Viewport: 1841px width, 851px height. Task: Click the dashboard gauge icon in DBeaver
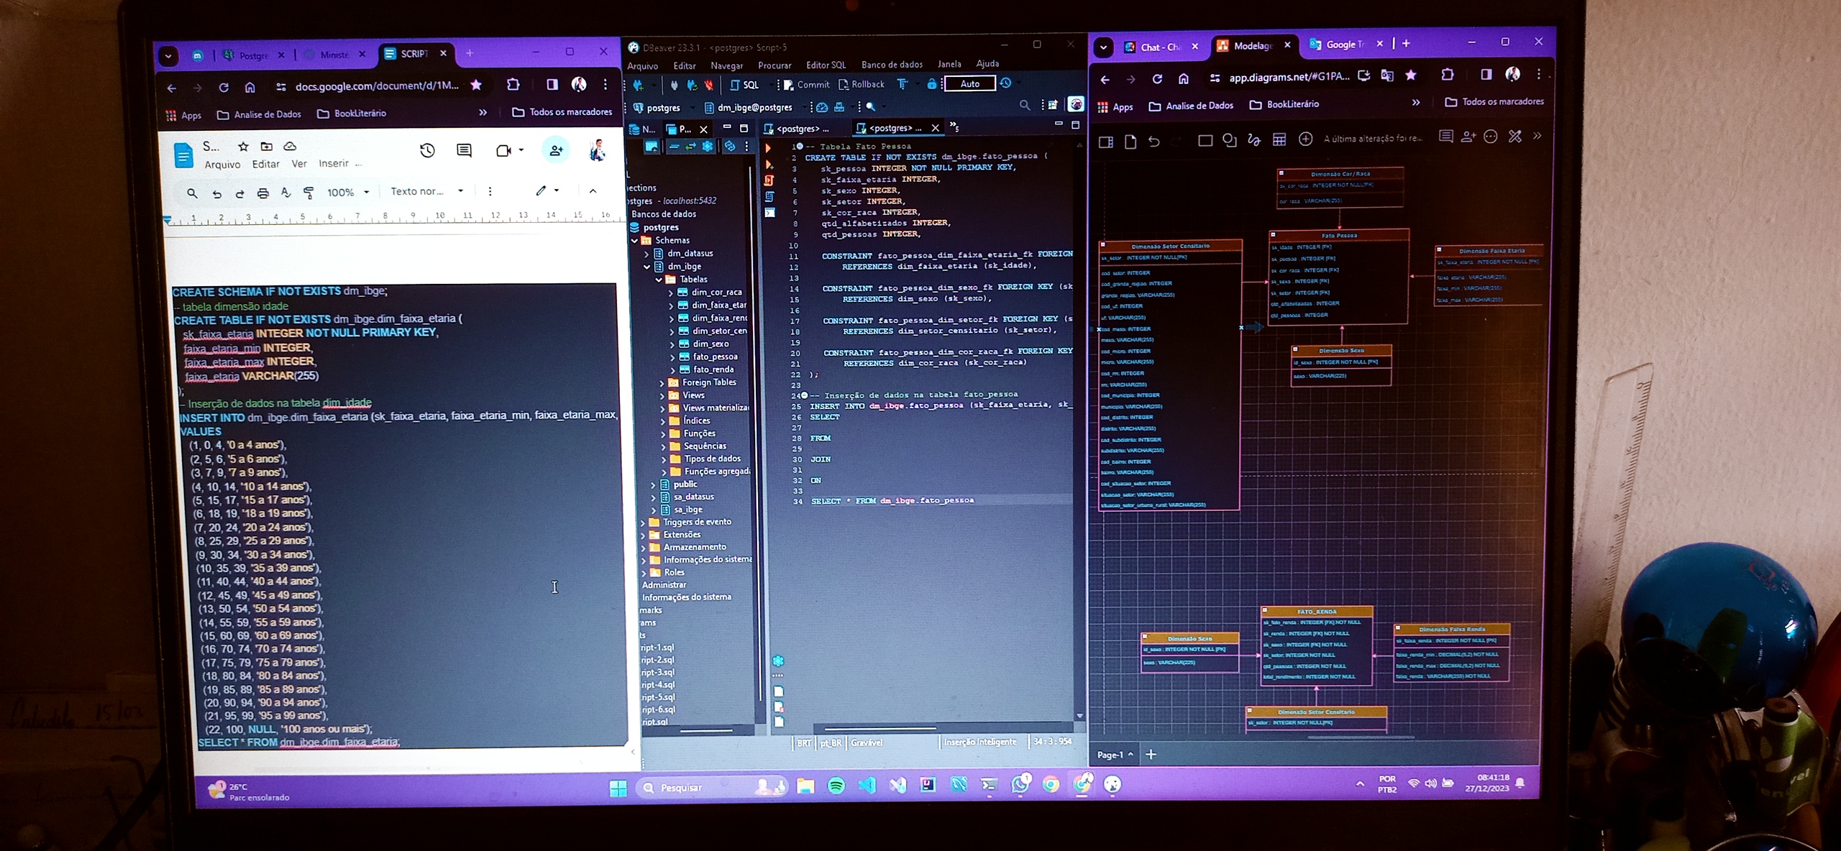(x=822, y=107)
